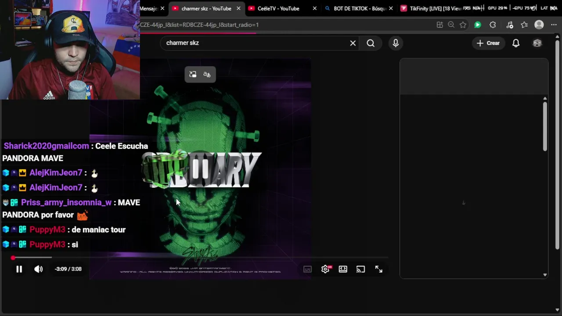Open the media control music-note icon
This screenshot has width=562, height=316.
click(509, 25)
